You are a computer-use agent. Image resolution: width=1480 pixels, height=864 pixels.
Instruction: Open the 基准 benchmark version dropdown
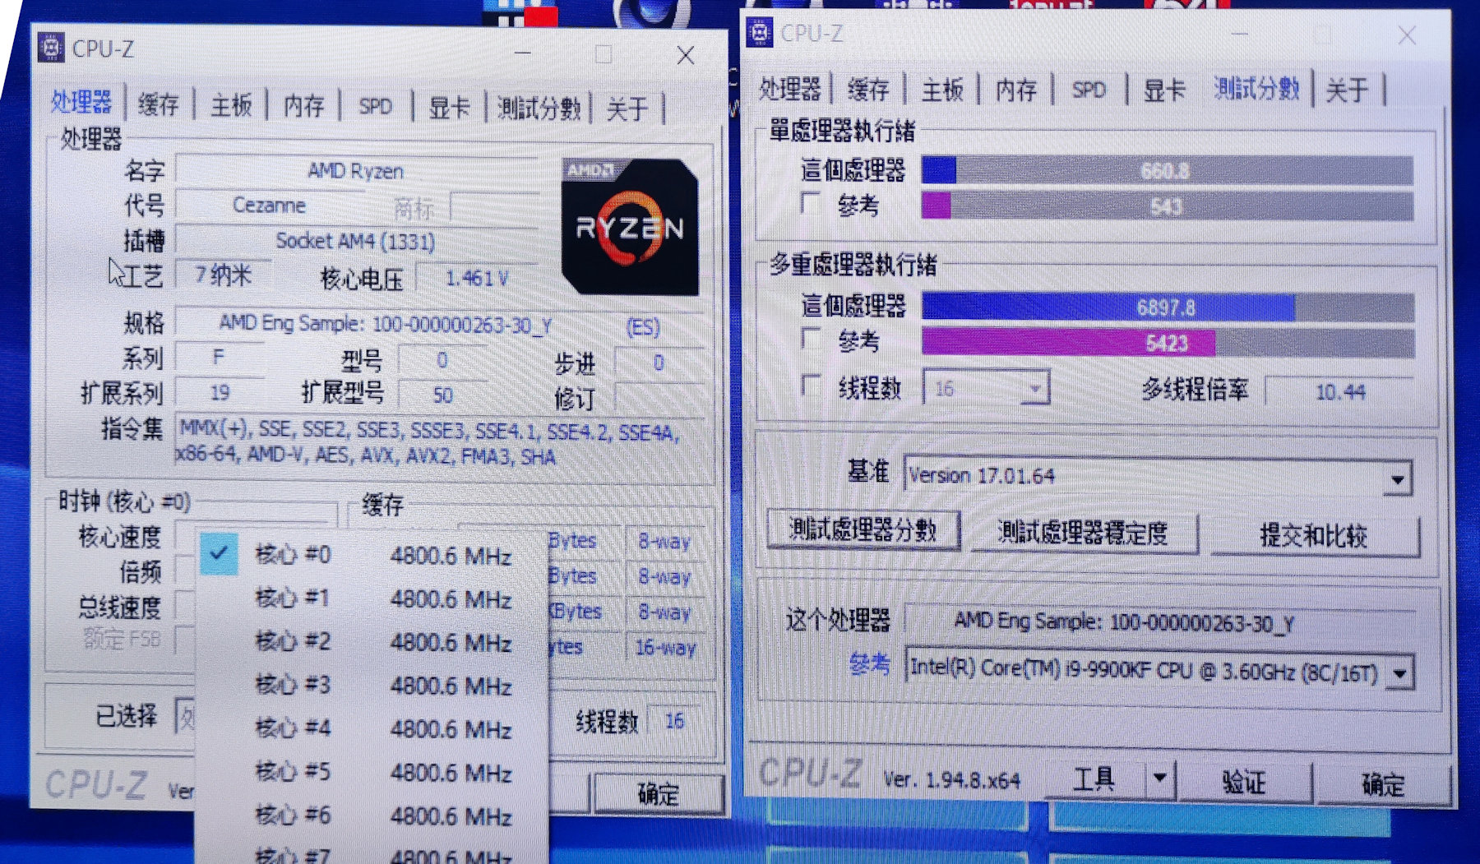1158,476
